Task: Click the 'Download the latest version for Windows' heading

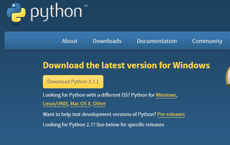Action: tap(126, 65)
